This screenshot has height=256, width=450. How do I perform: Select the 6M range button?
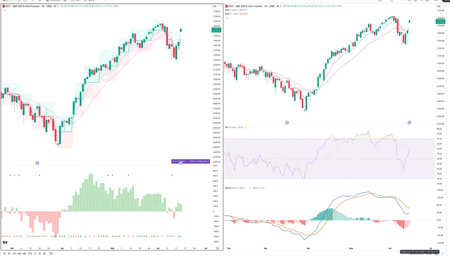click(24, 253)
